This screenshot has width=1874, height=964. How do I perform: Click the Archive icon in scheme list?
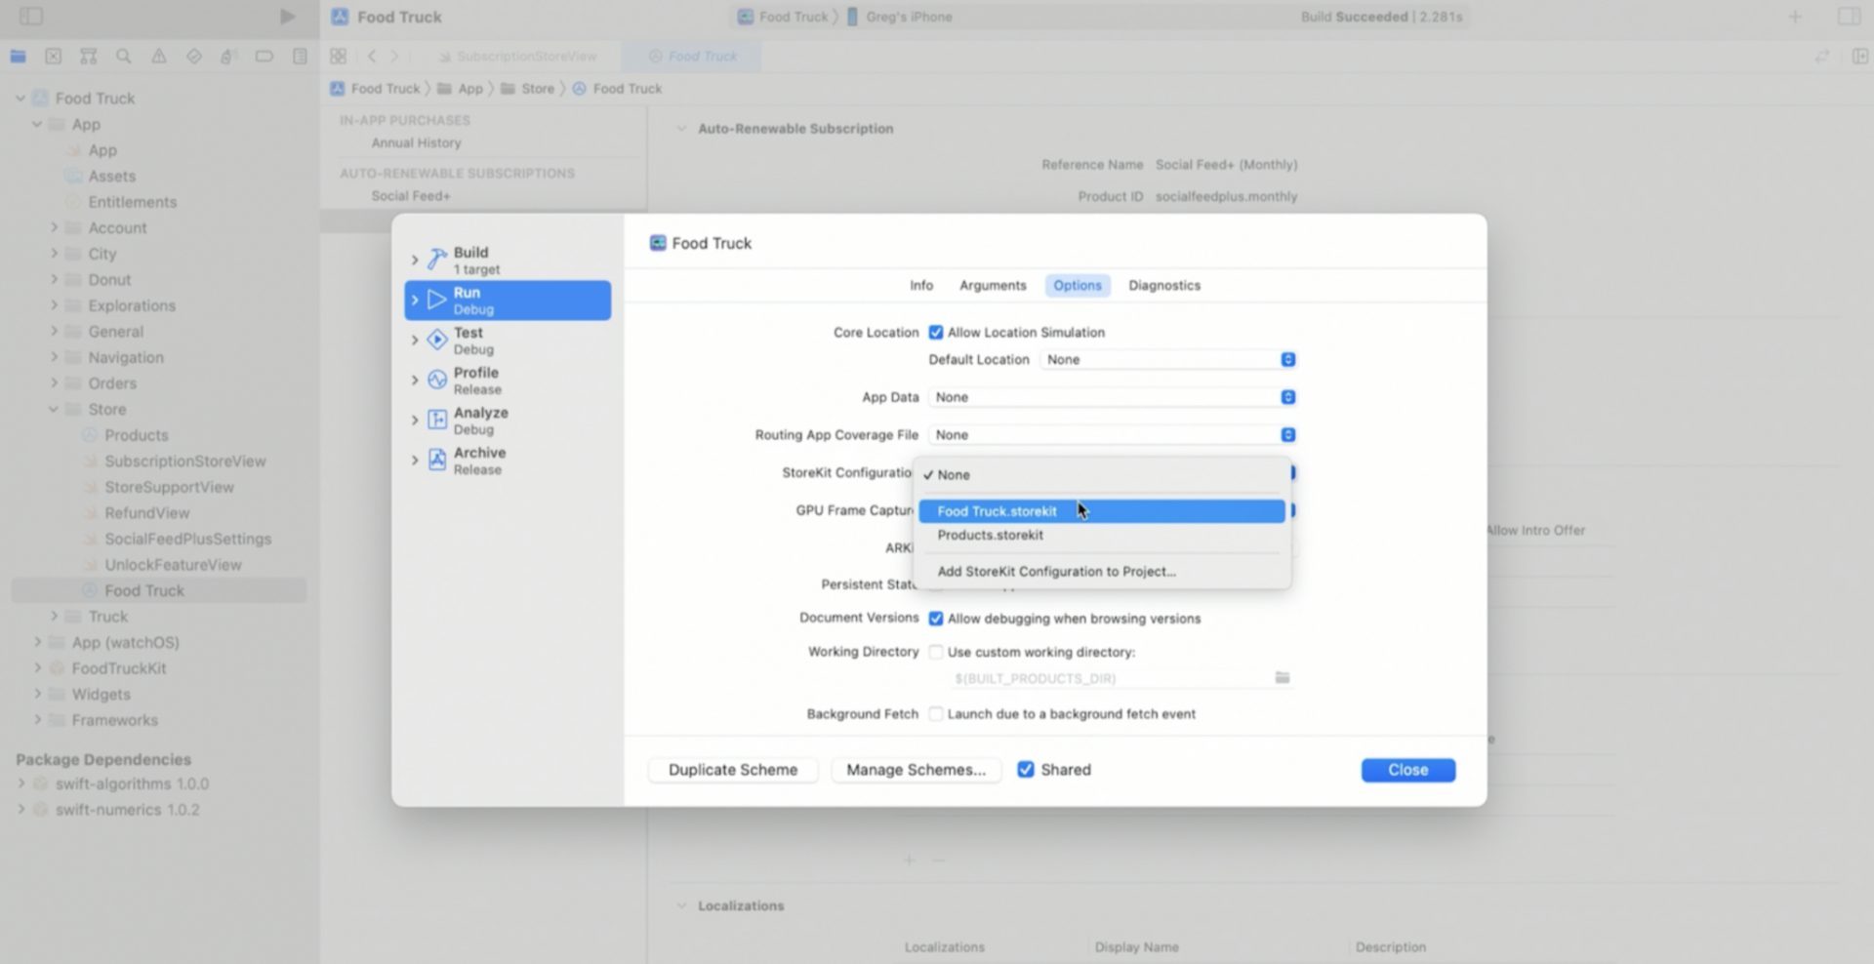point(437,460)
